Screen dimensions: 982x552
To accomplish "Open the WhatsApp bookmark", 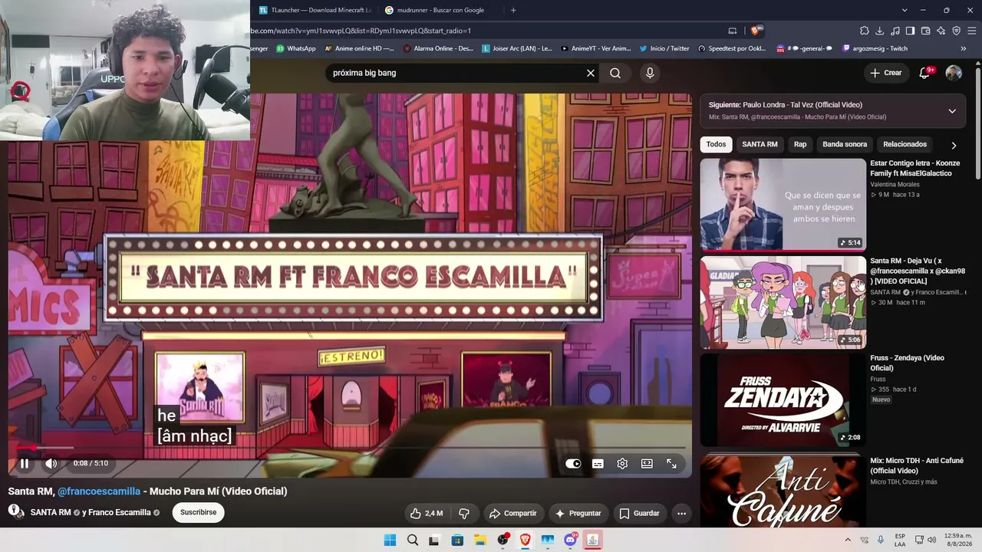I will point(295,48).
